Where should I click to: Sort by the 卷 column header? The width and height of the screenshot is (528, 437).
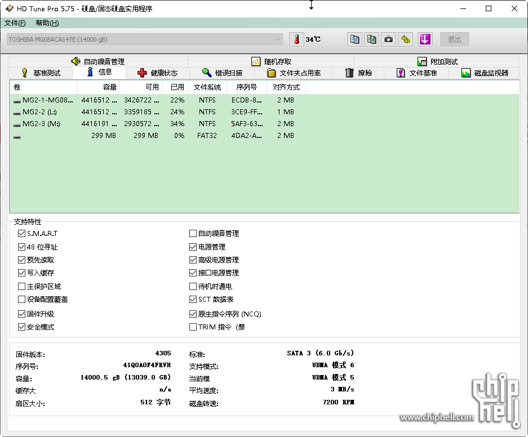pos(44,87)
